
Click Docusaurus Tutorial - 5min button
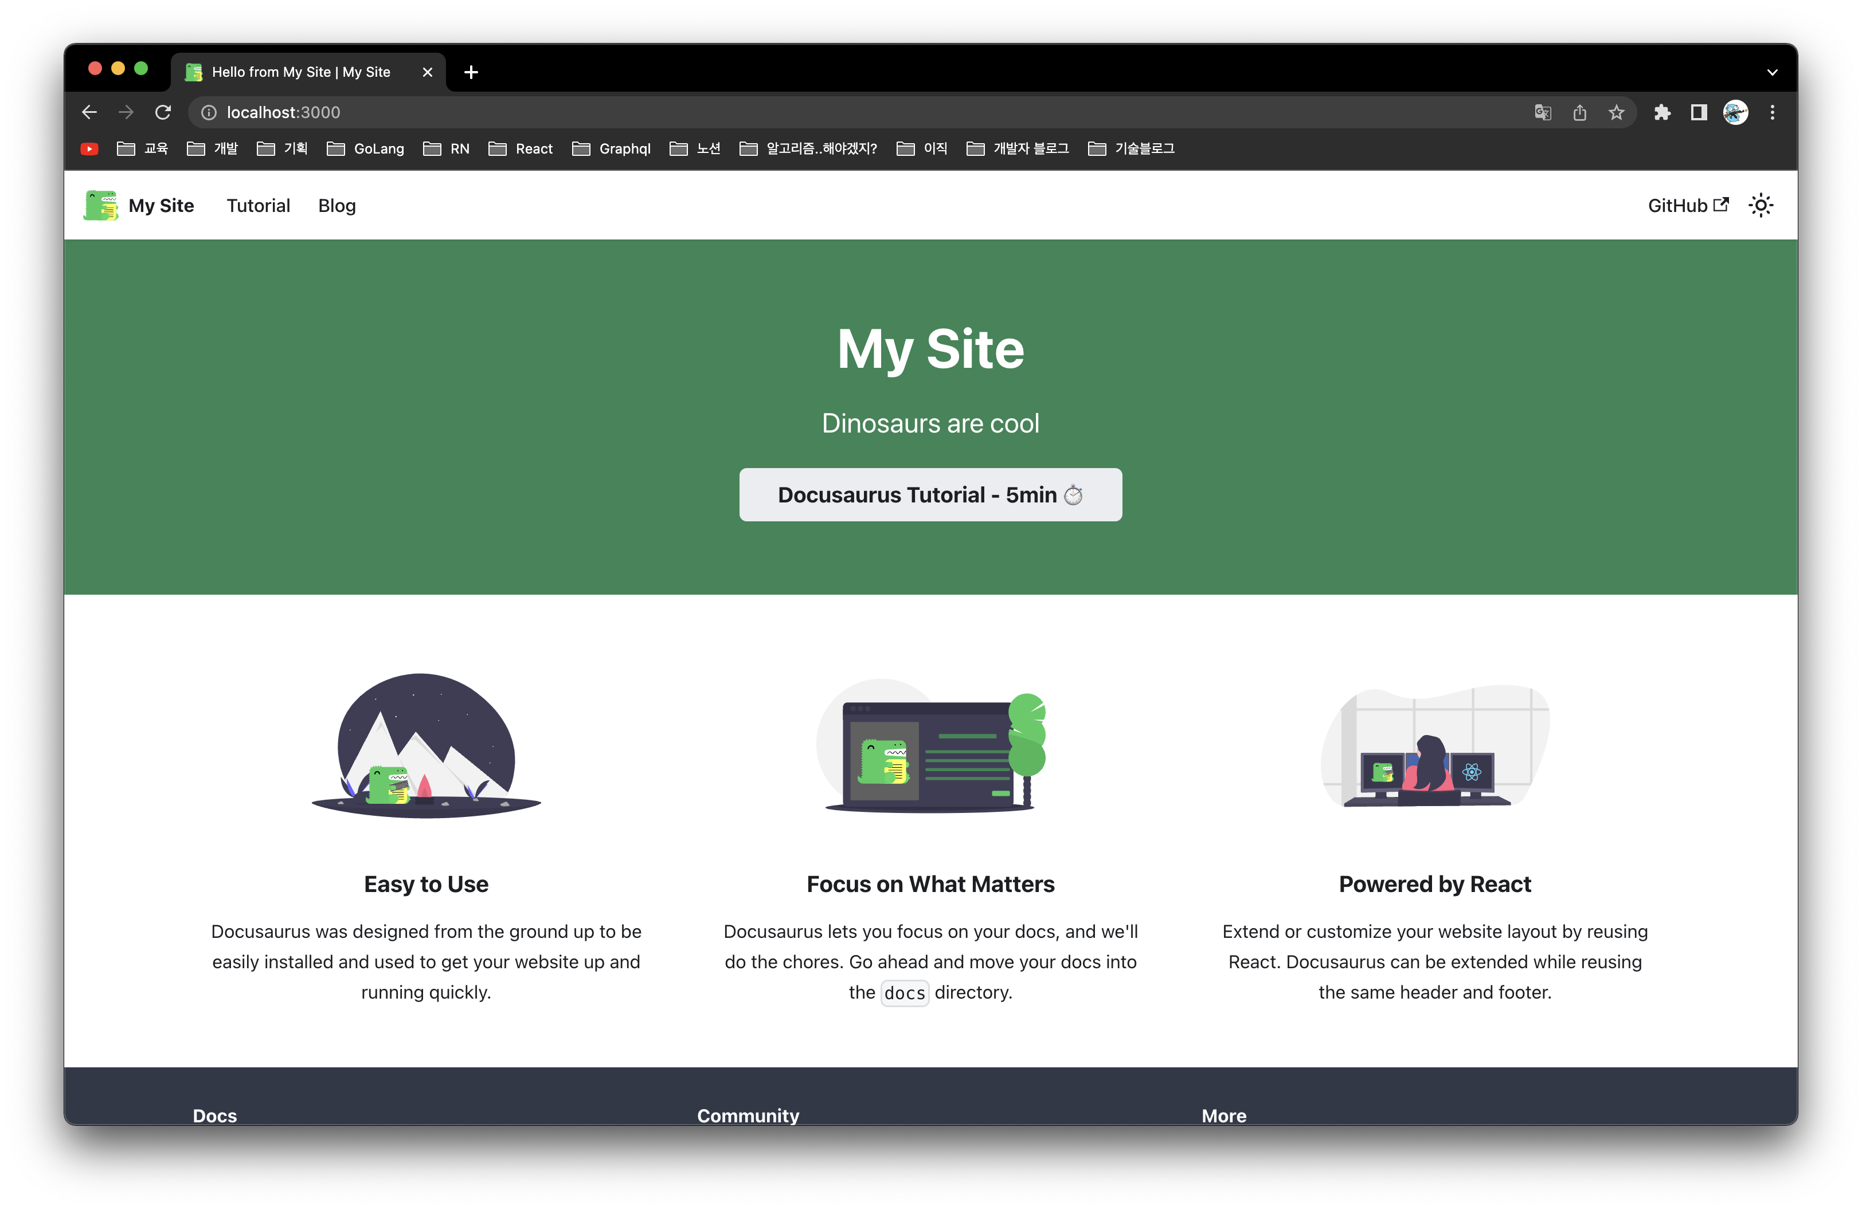pyautogui.click(x=930, y=495)
